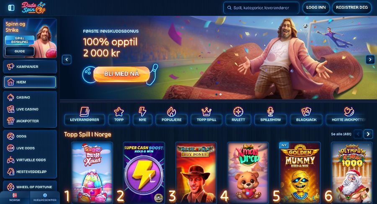Open the Topp Spill crown category

pos(206,116)
